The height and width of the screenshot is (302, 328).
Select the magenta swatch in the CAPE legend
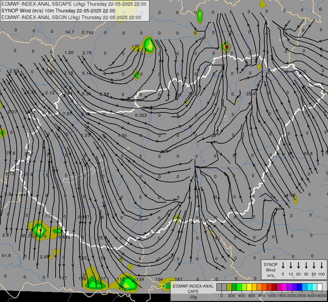(284, 287)
